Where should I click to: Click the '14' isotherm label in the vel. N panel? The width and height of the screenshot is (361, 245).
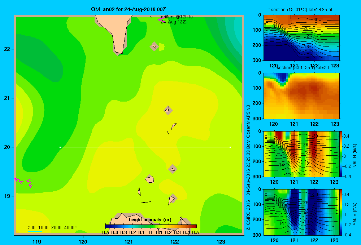(281, 165)
